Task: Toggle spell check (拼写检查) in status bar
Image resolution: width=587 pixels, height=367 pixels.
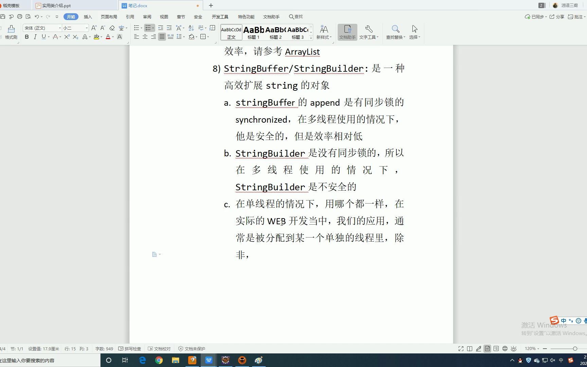Action: (129, 349)
